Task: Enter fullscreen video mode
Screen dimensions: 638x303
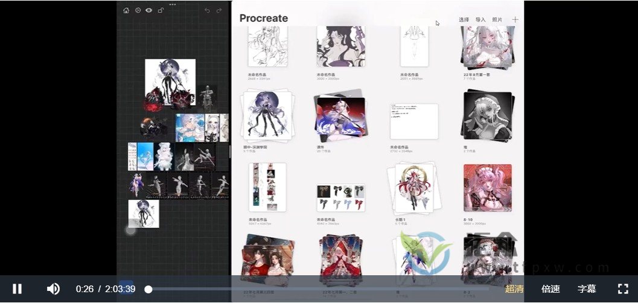Action: (623, 289)
